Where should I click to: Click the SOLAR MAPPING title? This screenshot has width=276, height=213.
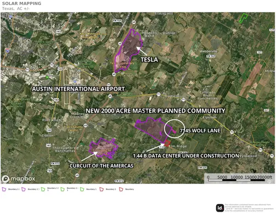(x=21, y=4)
